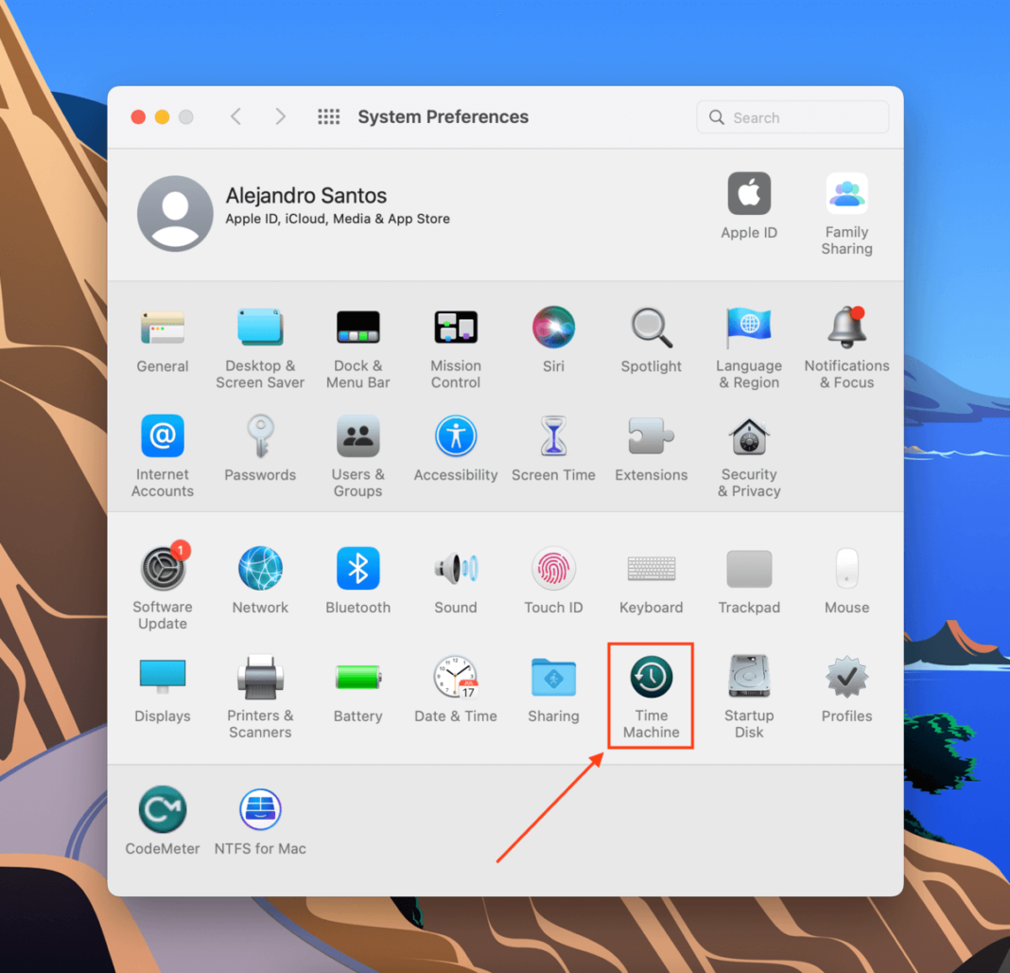Open the Bluetooth preference pane

coord(357,570)
